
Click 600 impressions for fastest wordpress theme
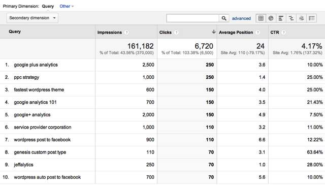[150, 90]
